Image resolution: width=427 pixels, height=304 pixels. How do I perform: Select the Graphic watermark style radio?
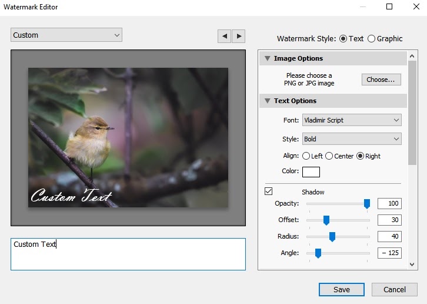(x=372, y=39)
